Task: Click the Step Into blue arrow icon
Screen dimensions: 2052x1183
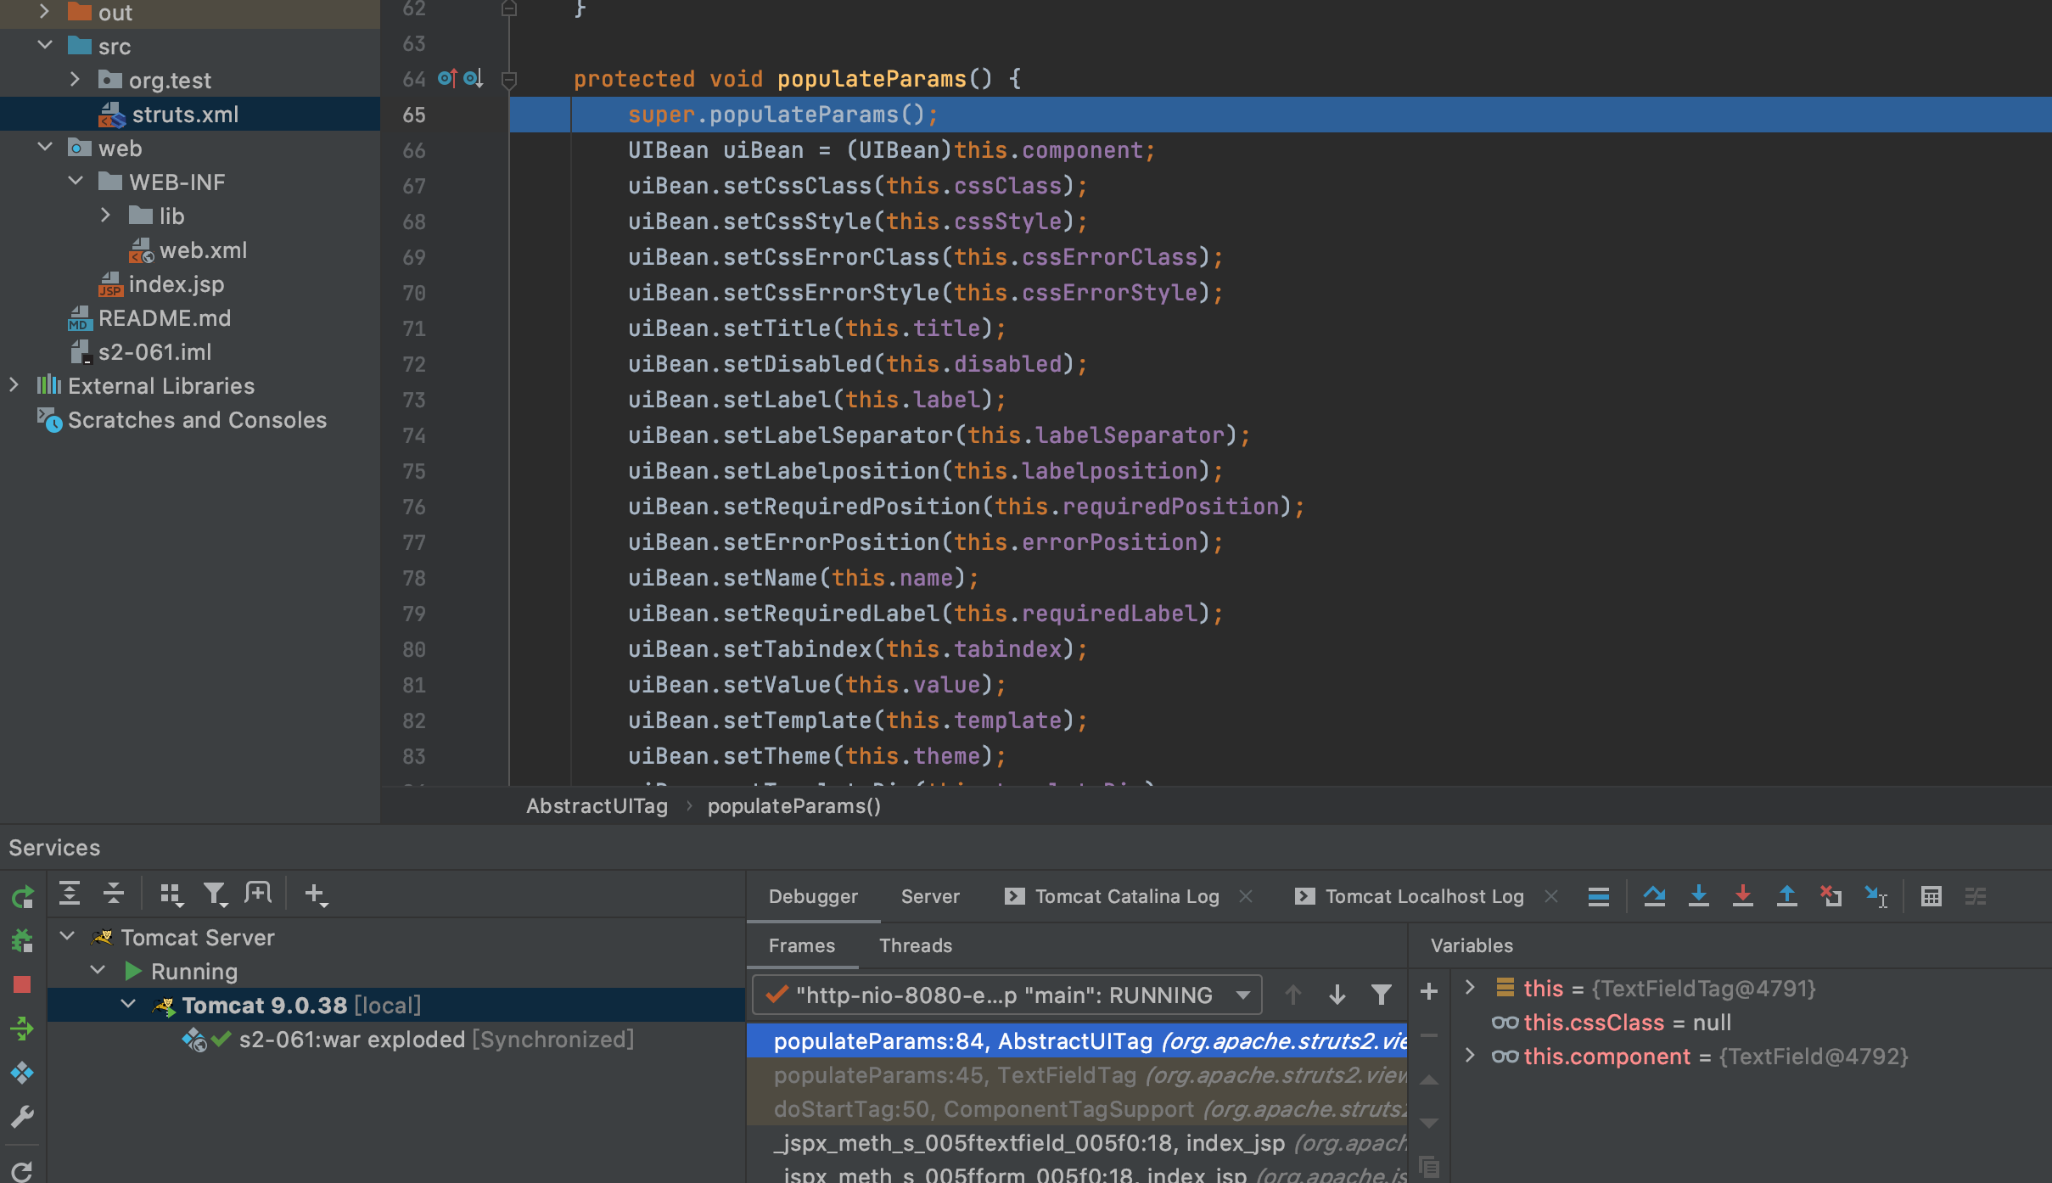Action: pos(1698,896)
